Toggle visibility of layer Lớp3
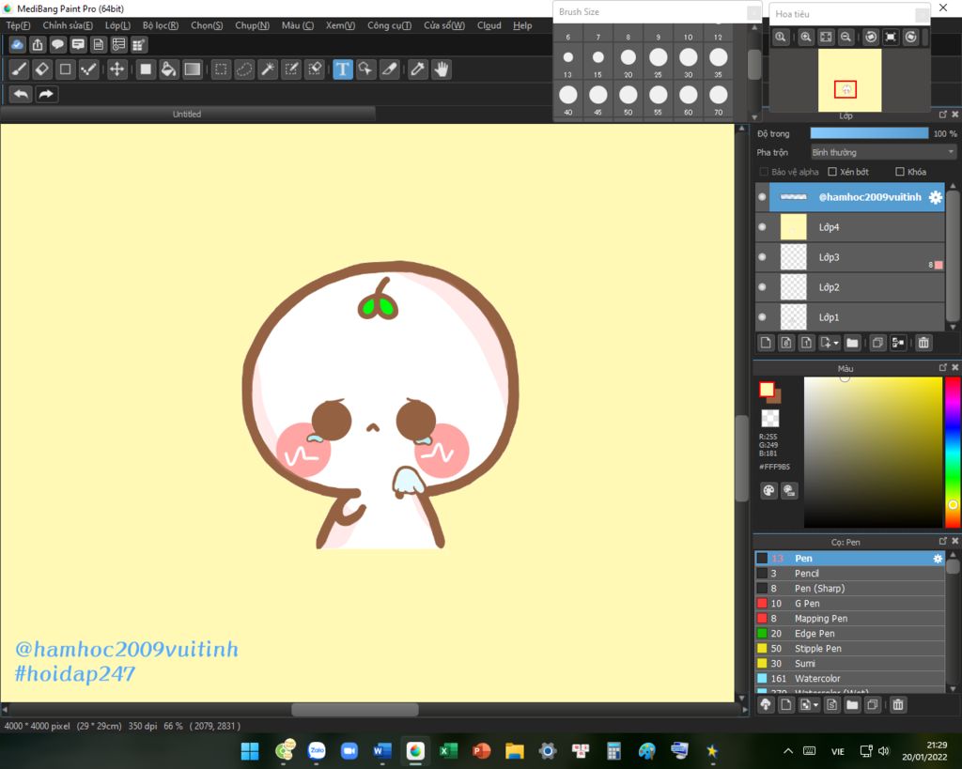Screen dimensions: 962x769 coord(763,257)
